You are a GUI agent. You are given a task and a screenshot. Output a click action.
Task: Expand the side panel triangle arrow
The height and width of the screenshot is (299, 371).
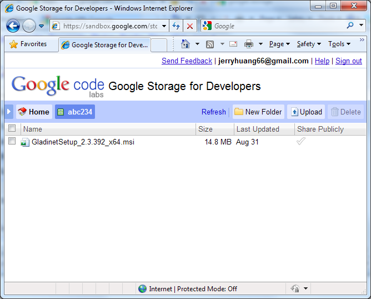9,111
